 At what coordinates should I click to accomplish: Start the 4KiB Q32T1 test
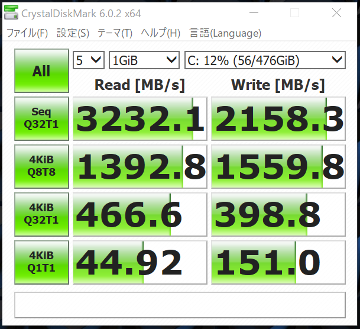point(41,214)
